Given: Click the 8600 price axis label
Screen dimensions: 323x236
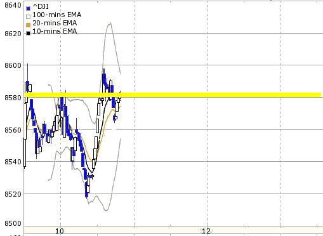Looking at the screenshot, I should (x=13, y=65).
